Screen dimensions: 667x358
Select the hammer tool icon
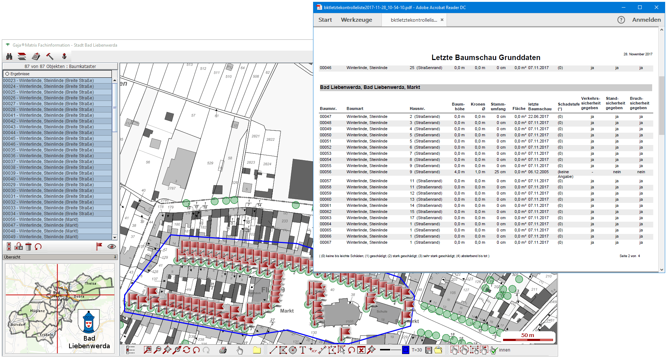tap(50, 56)
